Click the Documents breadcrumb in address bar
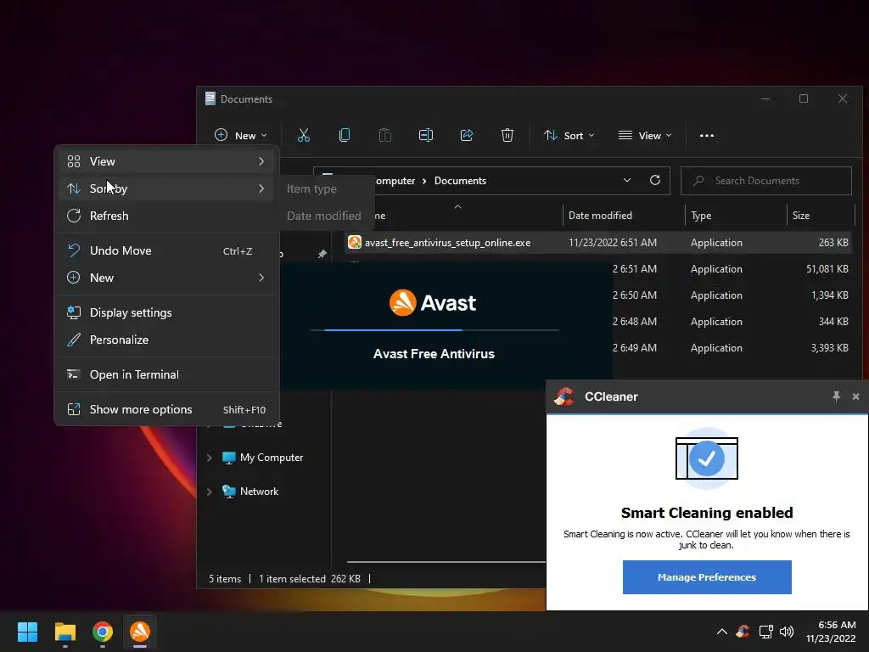The width and height of the screenshot is (869, 652). coord(460,181)
